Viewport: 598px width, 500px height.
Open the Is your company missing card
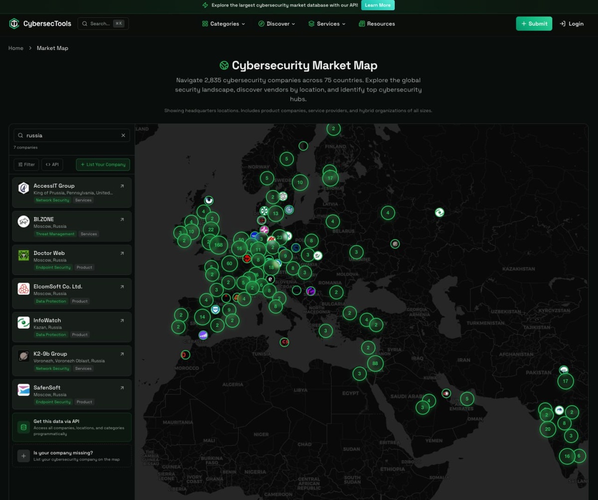[72, 456]
